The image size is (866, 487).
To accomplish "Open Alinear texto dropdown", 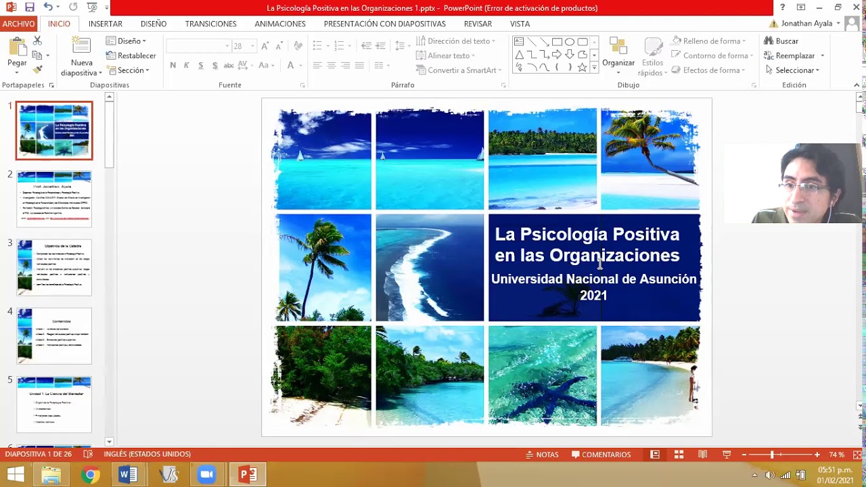I will click(445, 56).
